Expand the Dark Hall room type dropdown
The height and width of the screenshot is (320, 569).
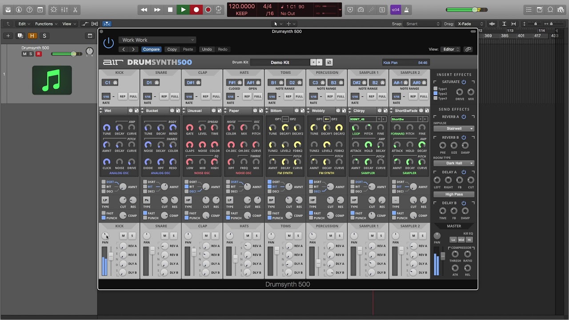[454, 163]
